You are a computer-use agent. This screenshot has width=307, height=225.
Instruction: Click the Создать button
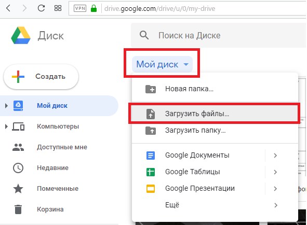41,77
